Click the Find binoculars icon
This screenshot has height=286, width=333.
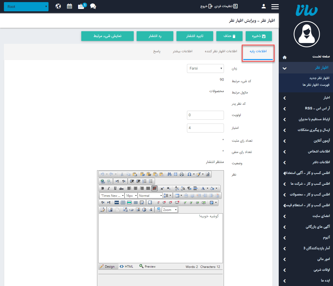[169, 174]
